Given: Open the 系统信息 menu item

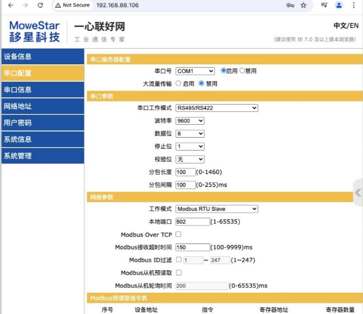Looking at the screenshot, I should [x=43, y=139].
